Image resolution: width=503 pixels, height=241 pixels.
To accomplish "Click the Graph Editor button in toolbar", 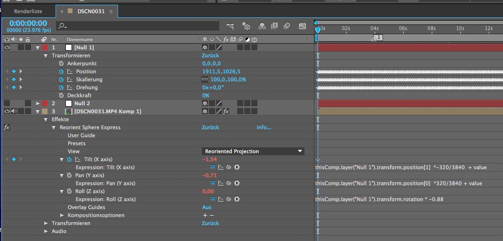I will tap(302, 26).
